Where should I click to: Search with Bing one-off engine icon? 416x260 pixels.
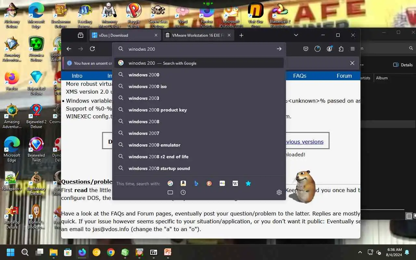coord(196,184)
